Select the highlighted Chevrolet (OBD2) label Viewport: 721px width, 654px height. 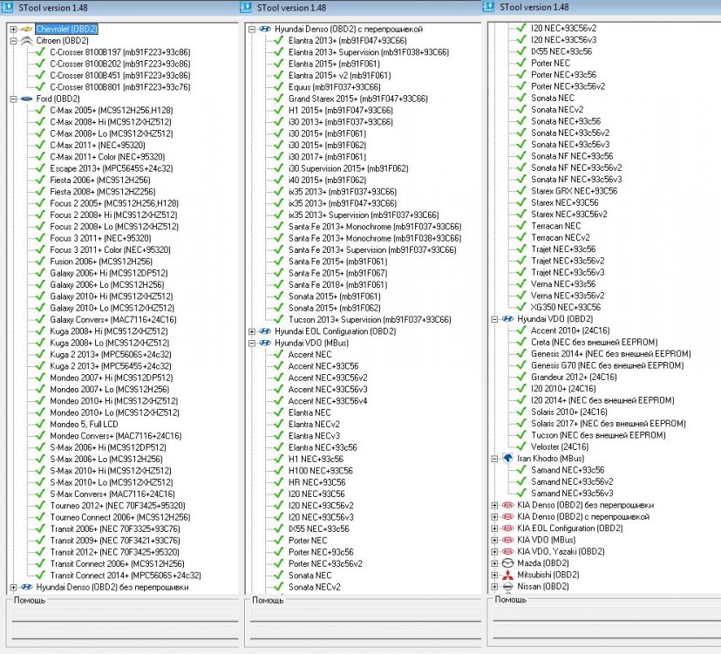pos(66,29)
